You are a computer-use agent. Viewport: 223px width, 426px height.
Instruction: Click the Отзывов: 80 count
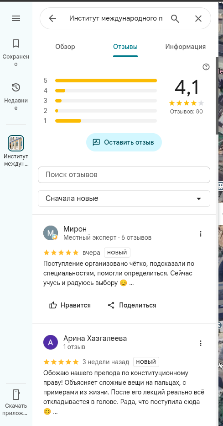[186, 112]
